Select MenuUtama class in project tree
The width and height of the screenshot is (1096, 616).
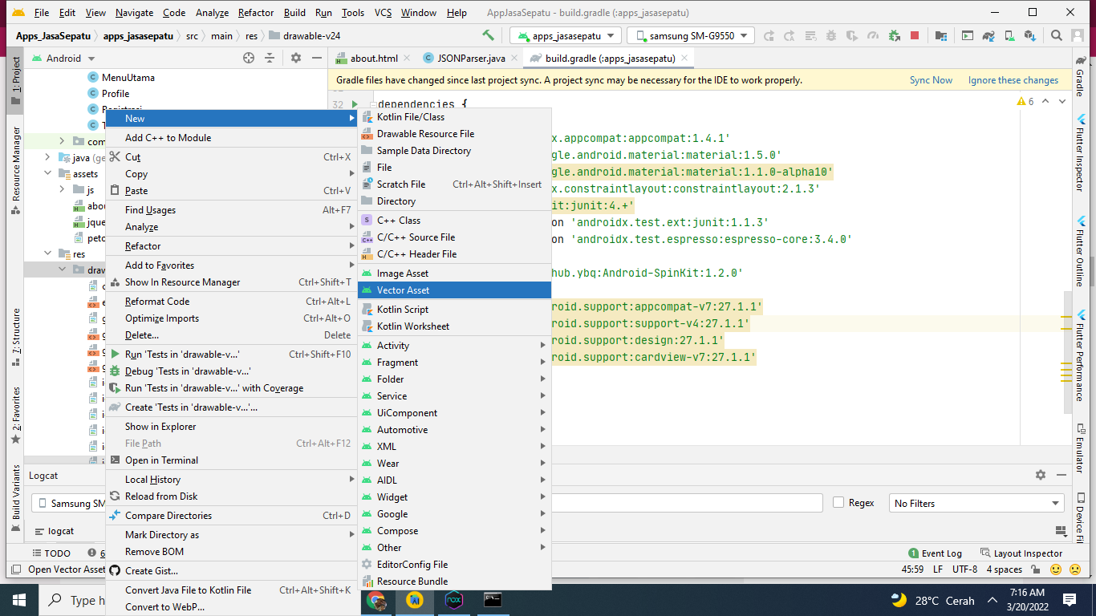point(128,78)
